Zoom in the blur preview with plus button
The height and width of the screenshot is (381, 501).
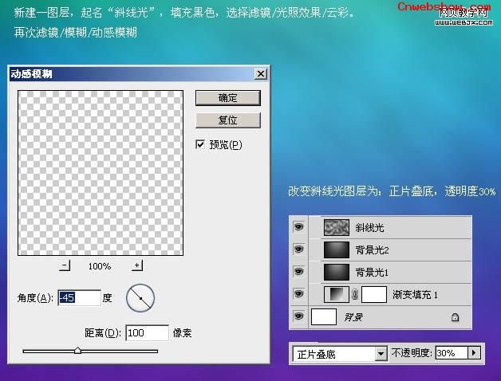(x=137, y=265)
